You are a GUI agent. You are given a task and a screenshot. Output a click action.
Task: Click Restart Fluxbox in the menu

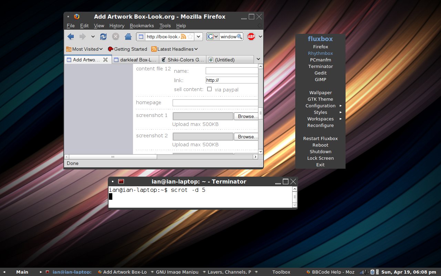pos(320,138)
